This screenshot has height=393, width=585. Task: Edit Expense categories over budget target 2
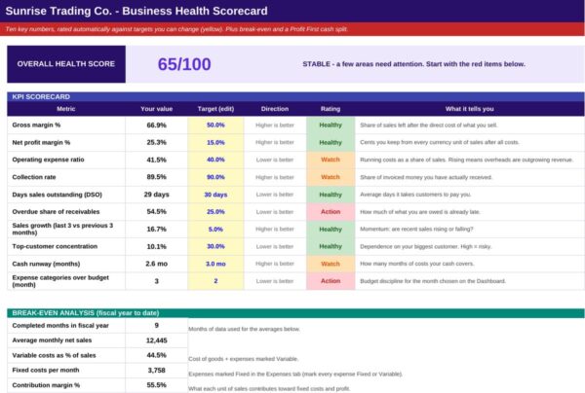click(x=215, y=281)
